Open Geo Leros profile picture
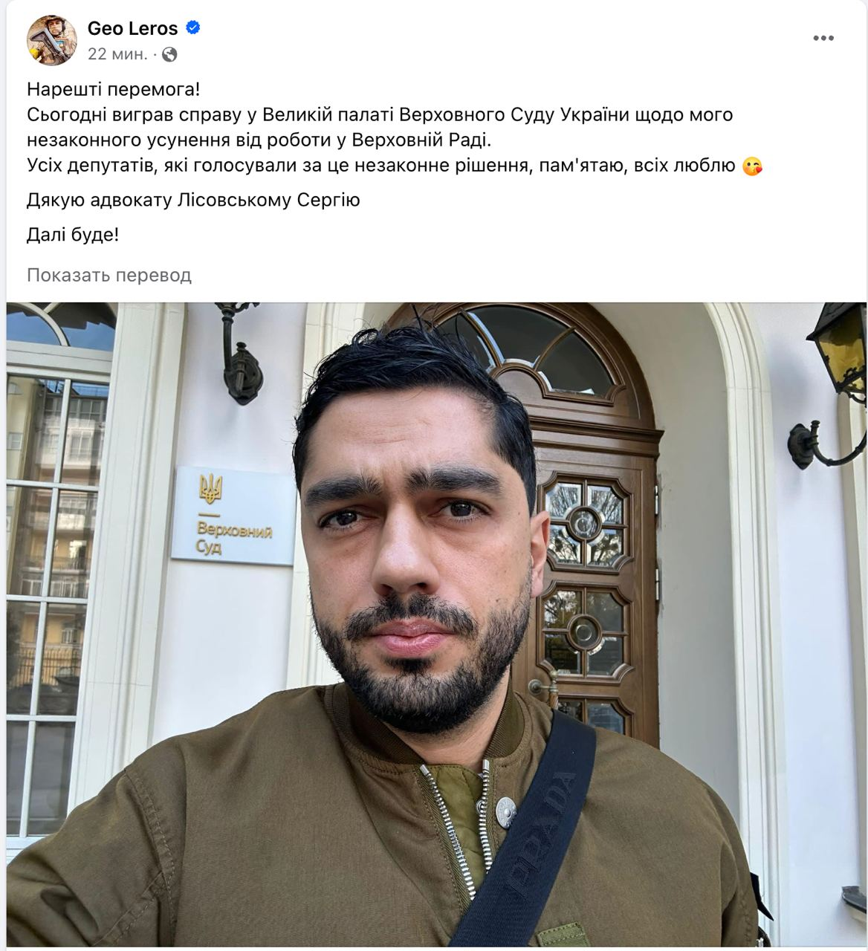This screenshot has height=951, width=868. click(x=52, y=40)
